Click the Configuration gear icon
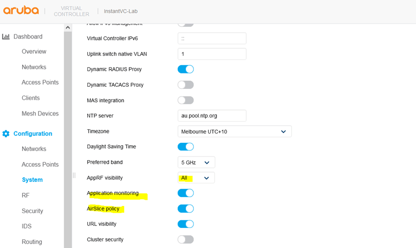The image size is (416, 248). (x=6, y=133)
